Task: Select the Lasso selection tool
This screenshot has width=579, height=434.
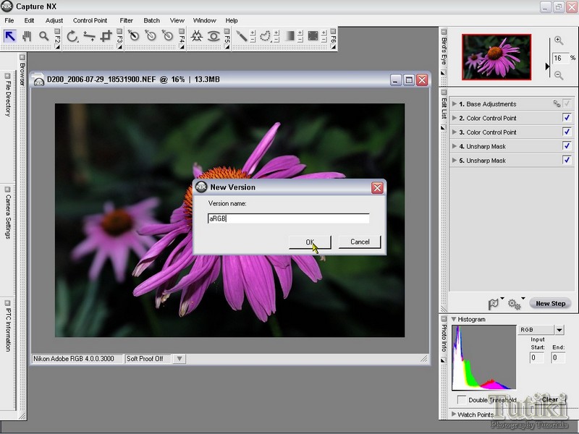Action: coord(265,36)
